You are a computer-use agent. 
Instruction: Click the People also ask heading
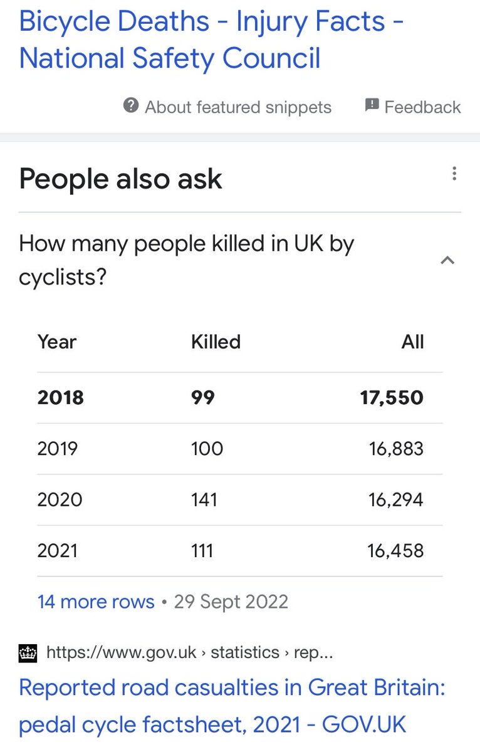point(120,179)
